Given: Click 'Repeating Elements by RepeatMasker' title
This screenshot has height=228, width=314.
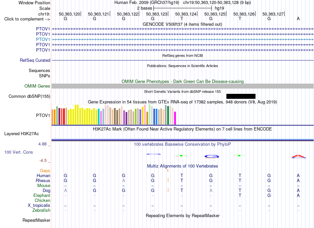Looking at the screenshot, I should [x=183, y=216].
